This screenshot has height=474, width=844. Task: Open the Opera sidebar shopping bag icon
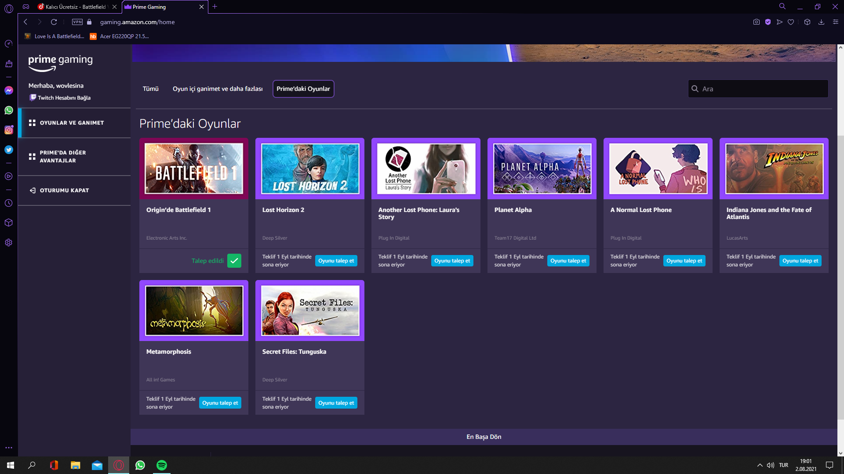[x=8, y=64]
